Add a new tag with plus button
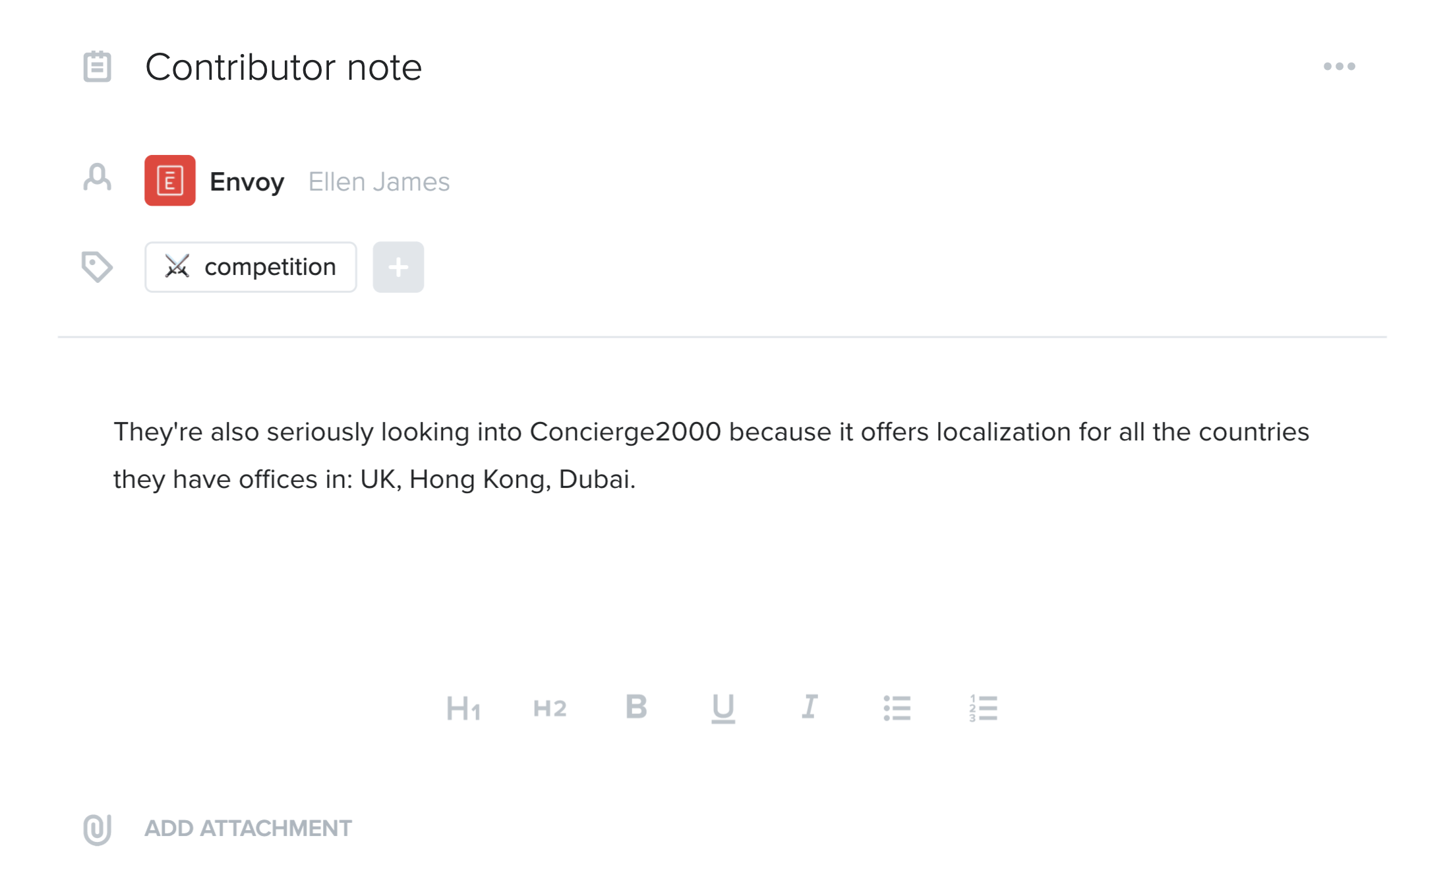1445x894 pixels. pyautogui.click(x=398, y=267)
